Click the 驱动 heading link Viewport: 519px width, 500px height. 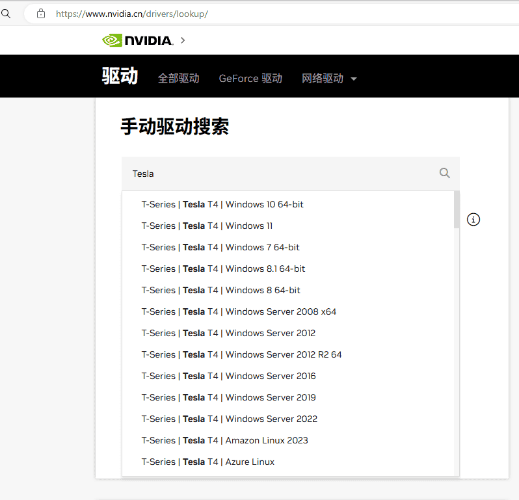tap(120, 76)
